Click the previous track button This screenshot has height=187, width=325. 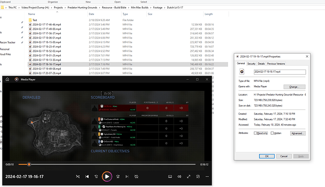coord(87,177)
